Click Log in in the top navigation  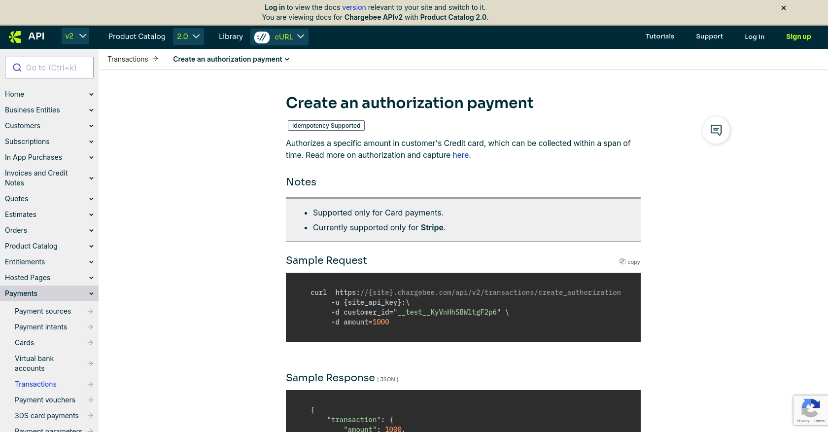coord(755,36)
